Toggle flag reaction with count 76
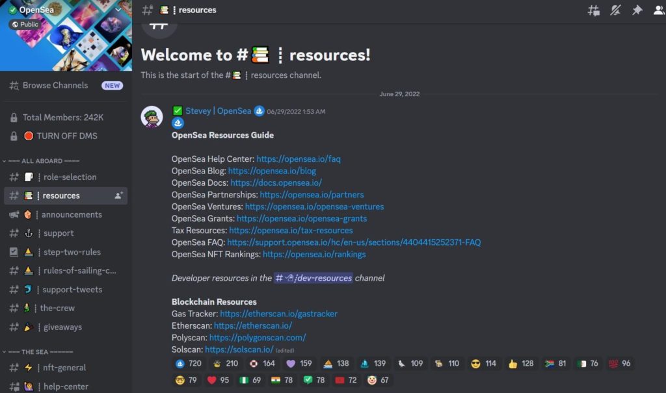Viewport: 666px width, 393px height. coord(588,364)
